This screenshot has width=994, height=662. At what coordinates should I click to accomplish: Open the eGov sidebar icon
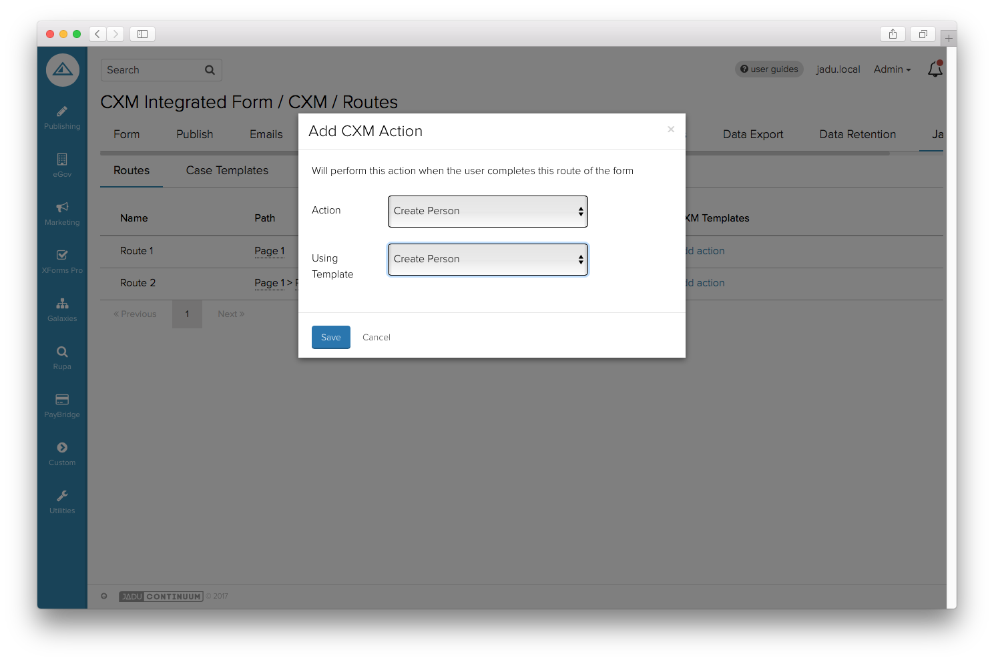point(62,165)
